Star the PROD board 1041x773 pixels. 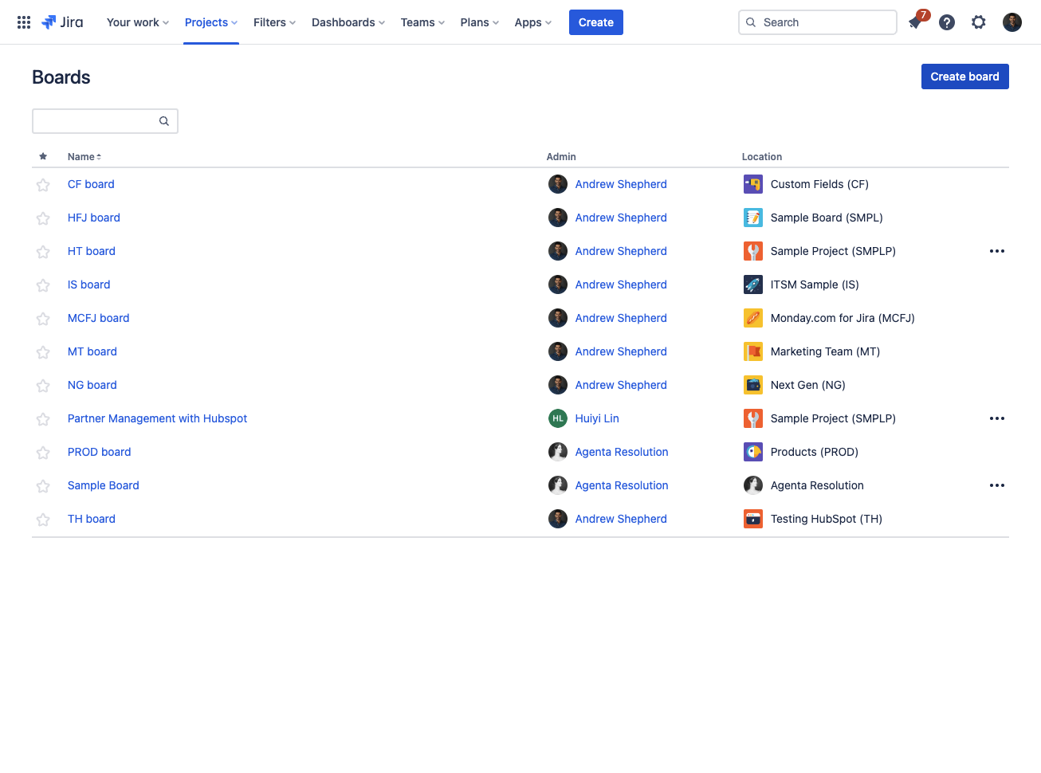click(x=43, y=453)
